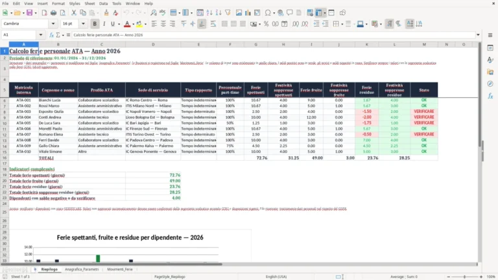Toggle Center Horizontally alignment
This screenshot has width=498, height=280.
[x=163, y=24]
